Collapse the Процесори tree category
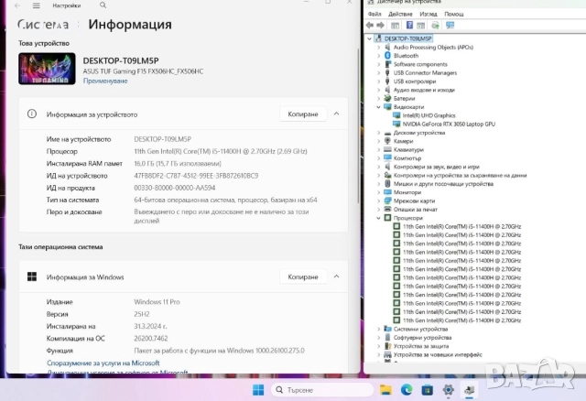 coord(379,218)
